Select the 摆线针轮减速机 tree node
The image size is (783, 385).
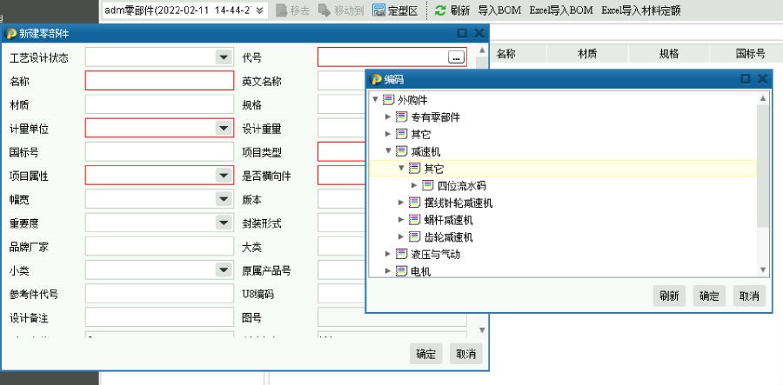point(458,202)
